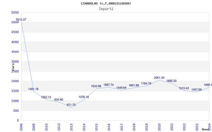Image resolution: width=212 pixels, height=132 pixels.
Task: Click the 2013 x-axis year label
Action: pyautogui.click(x=71, y=127)
